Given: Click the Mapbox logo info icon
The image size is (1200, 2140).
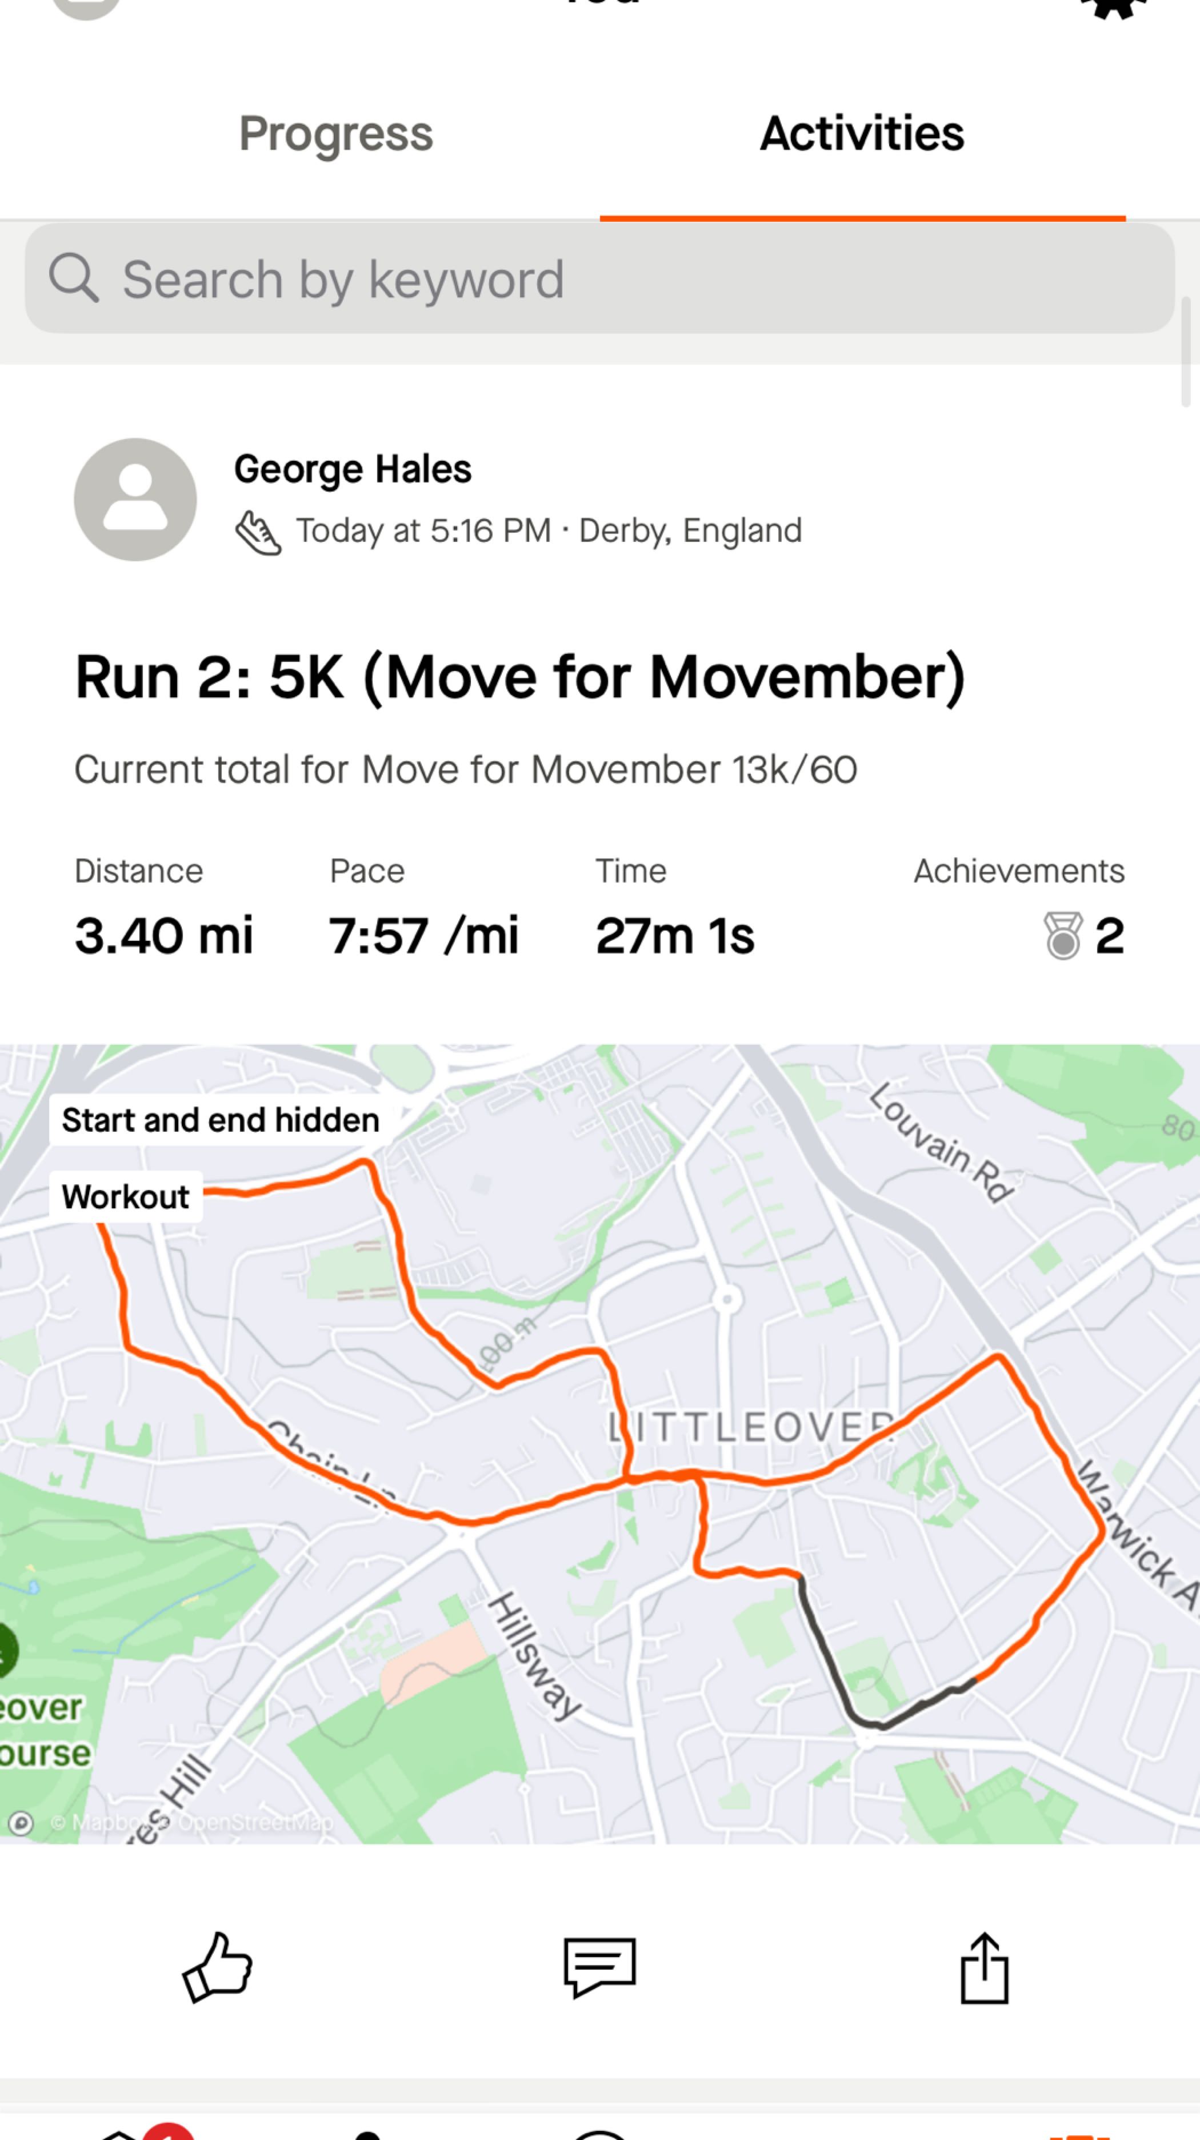Looking at the screenshot, I should click(x=21, y=1823).
